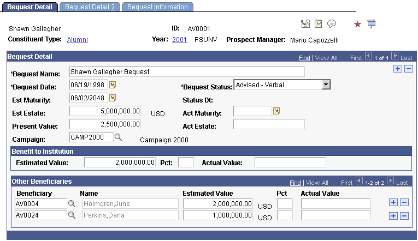
Task: Open the Bequest Detail tab
Action: coord(30,7)
